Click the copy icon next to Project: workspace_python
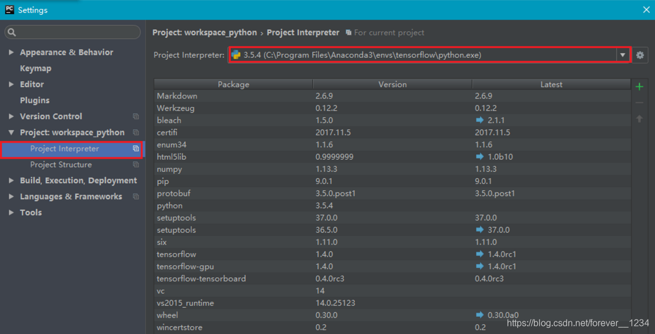 click(x=135, y=132)
